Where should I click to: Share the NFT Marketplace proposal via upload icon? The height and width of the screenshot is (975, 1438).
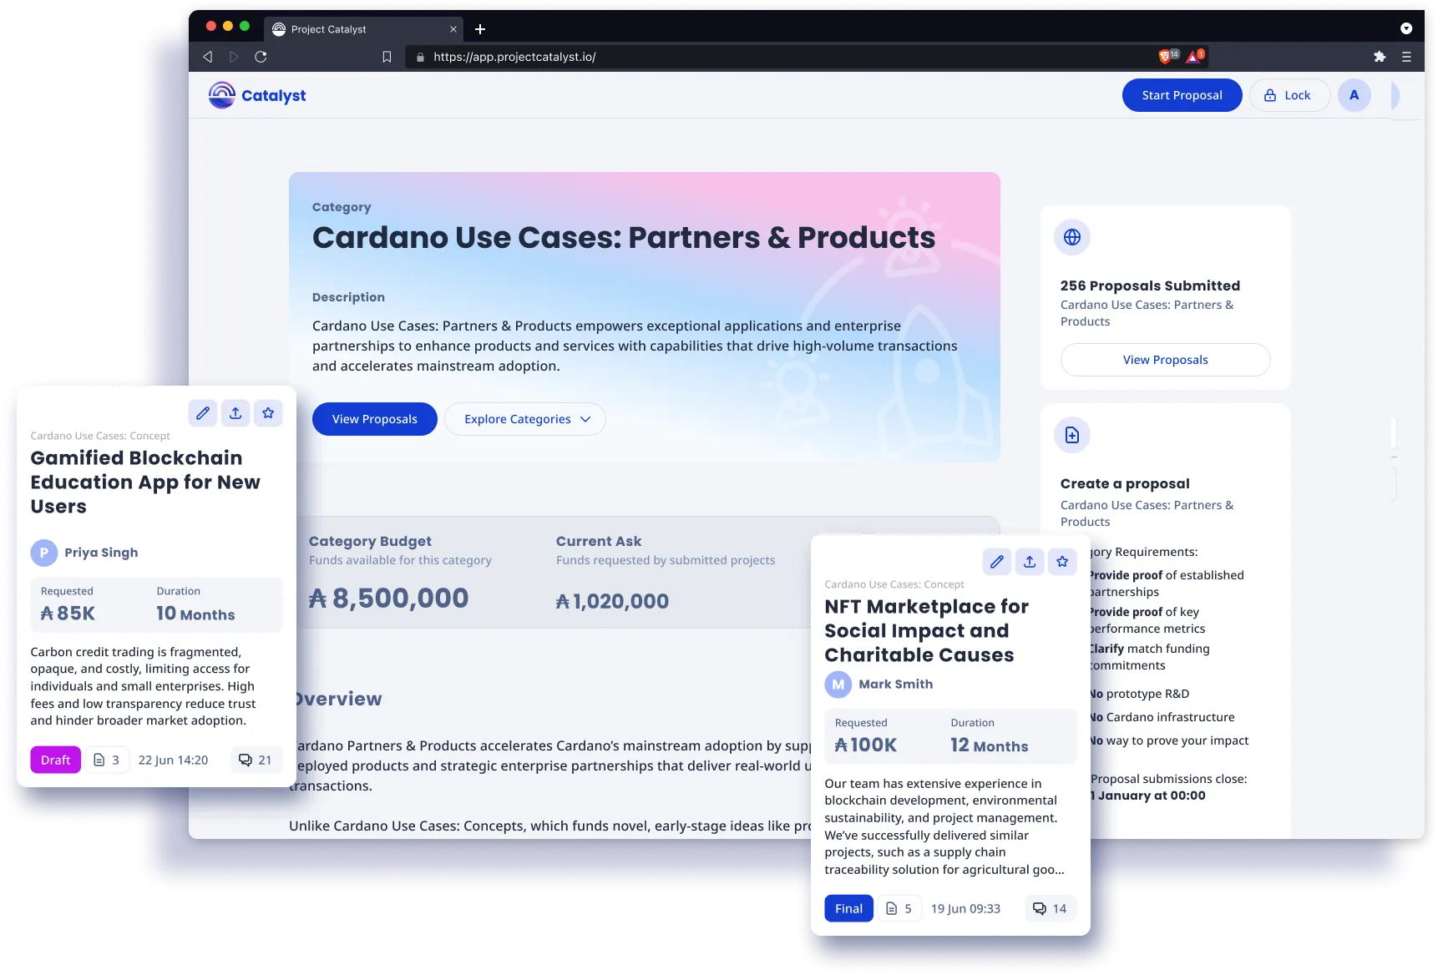point(1030,562)
